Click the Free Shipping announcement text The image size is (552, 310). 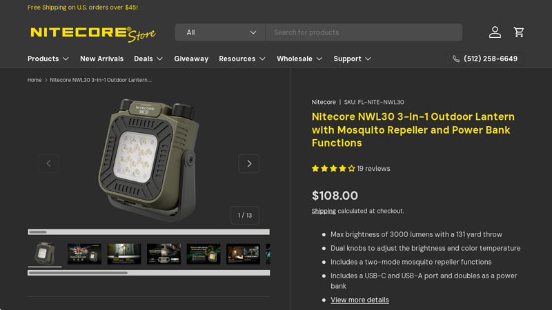(83, 8)
